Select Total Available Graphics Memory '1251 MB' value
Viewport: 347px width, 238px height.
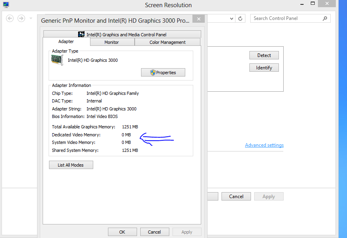click(x=130, y=127)
